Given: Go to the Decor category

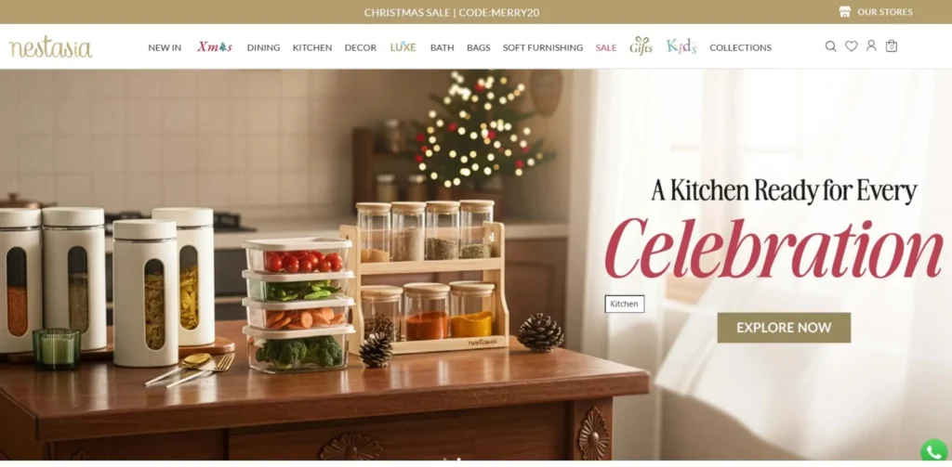Looking at the screenshot, I should (x=361, y=47).
